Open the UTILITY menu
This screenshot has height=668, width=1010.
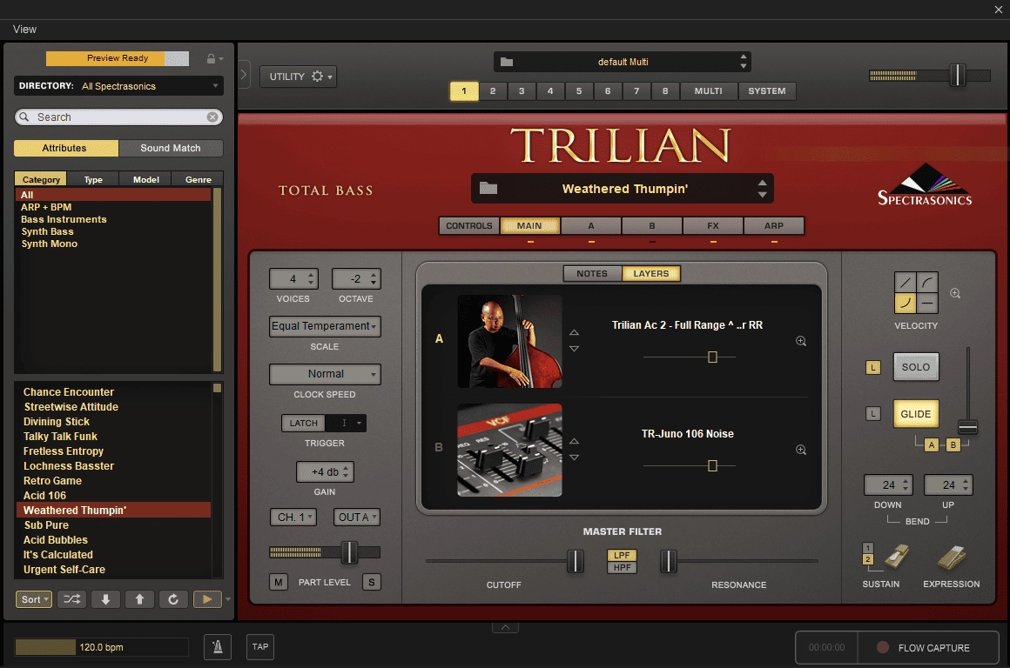click(299, 77)
